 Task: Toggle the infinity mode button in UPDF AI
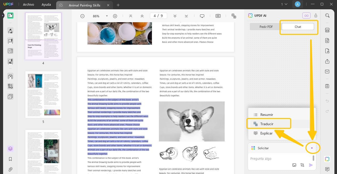point(306,15)
